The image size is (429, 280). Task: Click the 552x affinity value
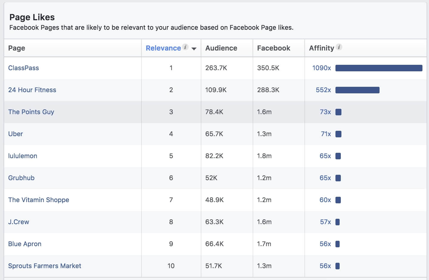(323, 90)
